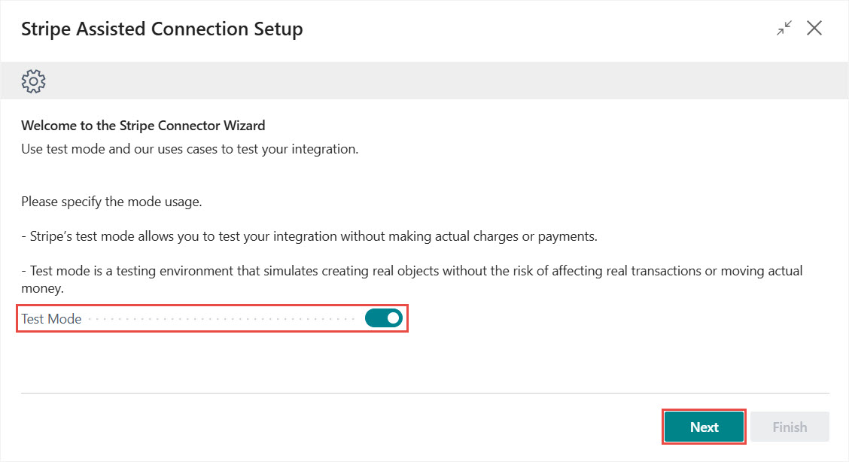
Task: Proceed by clicking the Next button
Action: pos(704,427)
